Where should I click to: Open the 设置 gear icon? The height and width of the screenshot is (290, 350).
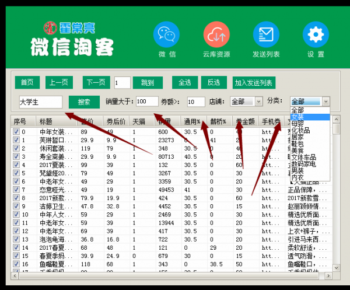point(316,34)
